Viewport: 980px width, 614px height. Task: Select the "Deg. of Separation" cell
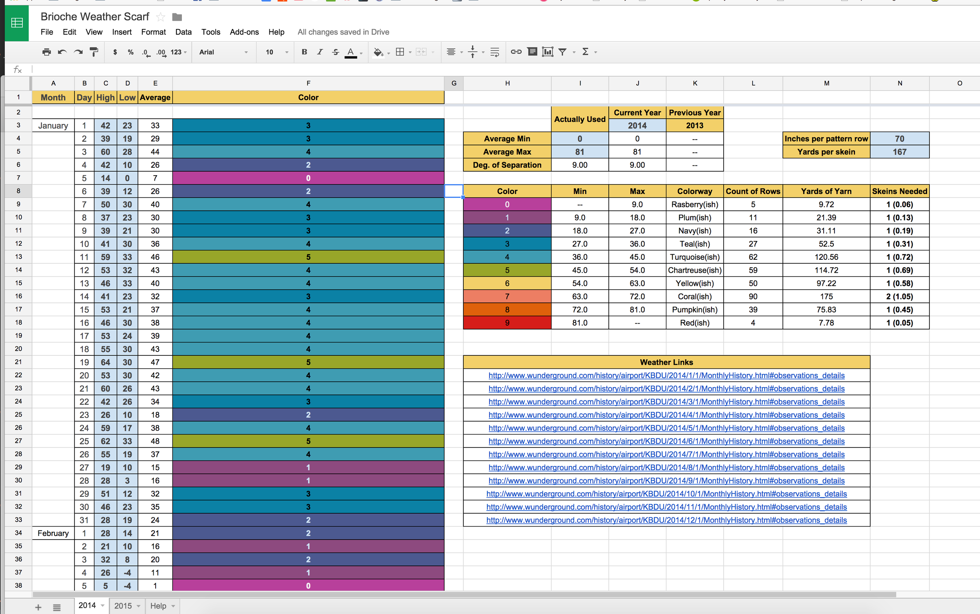coord(507,165)
